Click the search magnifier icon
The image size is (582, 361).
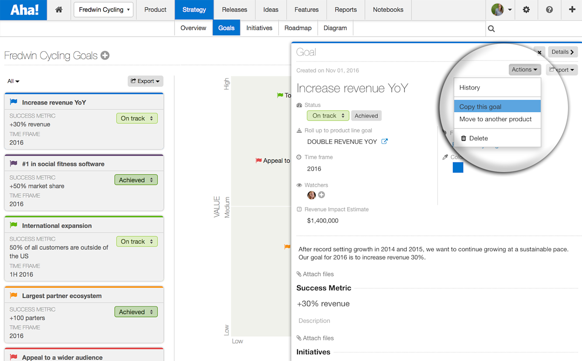coord(491,28)
